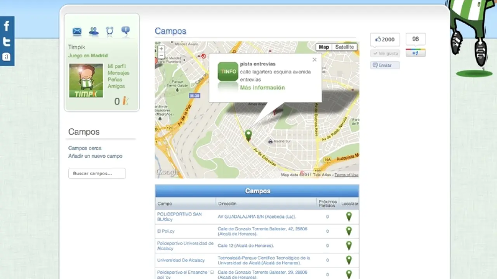Image resolution: width=497 pixels, height=279 pixels.
Task: Click the friends group icon
Action: point(94,31)
